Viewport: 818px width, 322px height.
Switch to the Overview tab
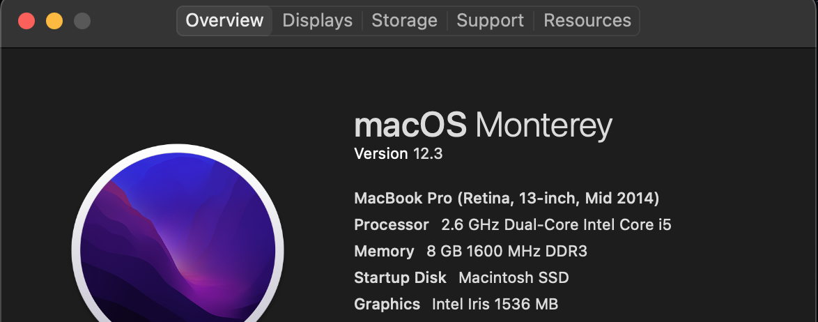(224, 21)
